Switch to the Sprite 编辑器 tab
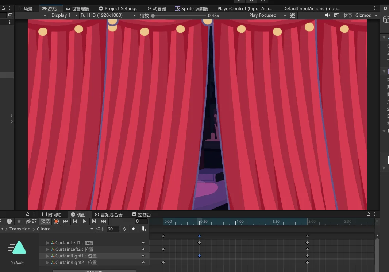Screen dimensions: 389x272 [192, 8]
